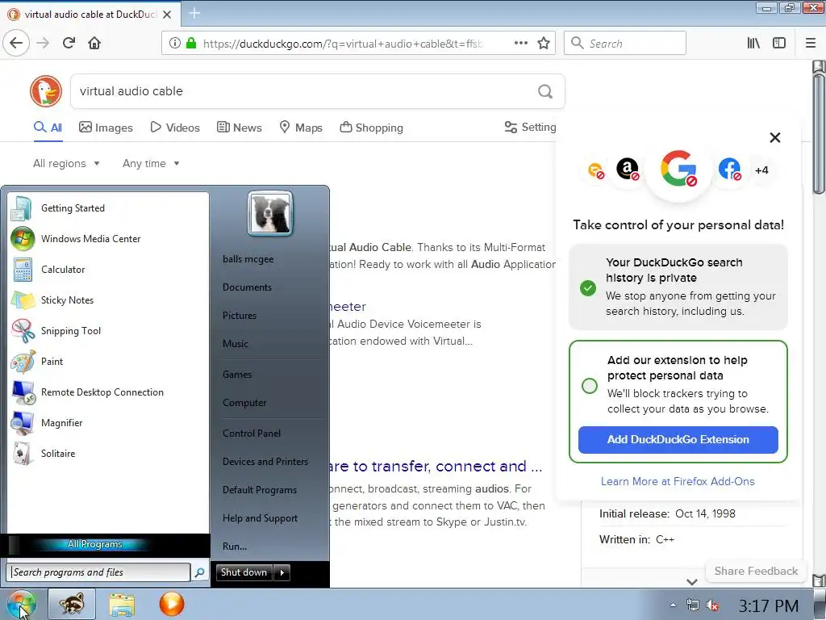
Task: Reload the page with the refresh icon
Action: coord(69,43)
